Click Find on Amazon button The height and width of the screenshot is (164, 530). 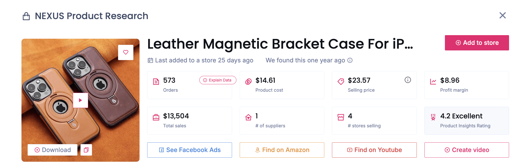click(x=282, y=150)
